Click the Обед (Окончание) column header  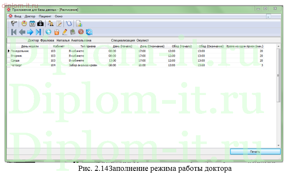pyautogui.click(x=211, y=46)
